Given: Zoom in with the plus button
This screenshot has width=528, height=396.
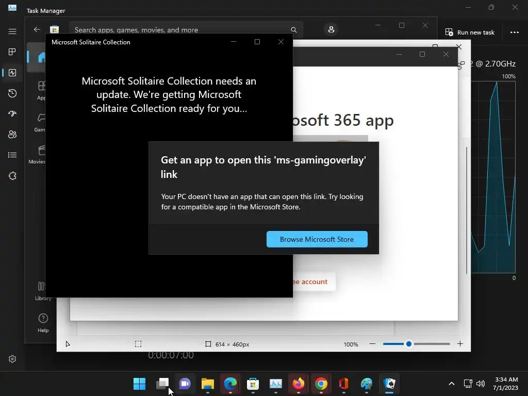Looking at the screenshot, I should pos(460,344).
